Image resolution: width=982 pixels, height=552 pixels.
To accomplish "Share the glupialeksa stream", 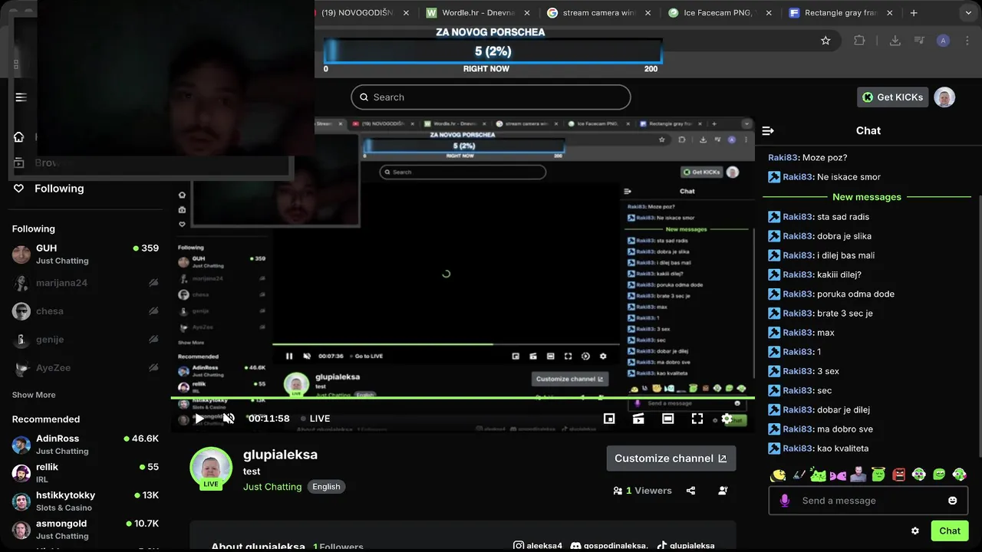I will [x=690, y=491].
